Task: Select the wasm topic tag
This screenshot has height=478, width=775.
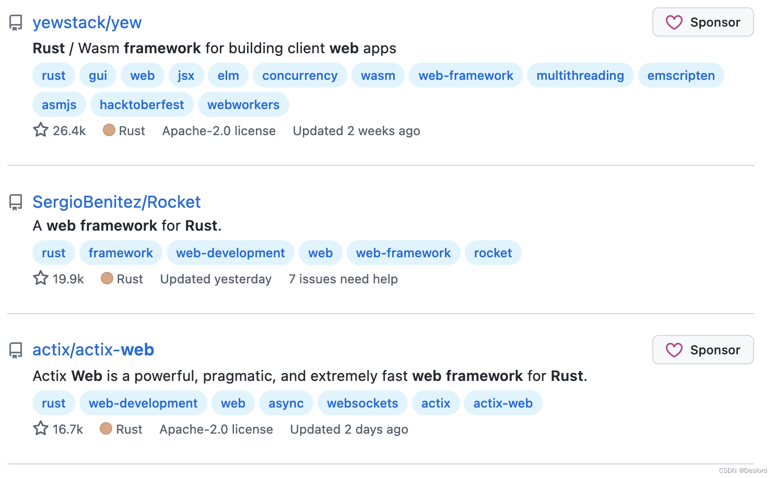Action: tap(378, 75)
